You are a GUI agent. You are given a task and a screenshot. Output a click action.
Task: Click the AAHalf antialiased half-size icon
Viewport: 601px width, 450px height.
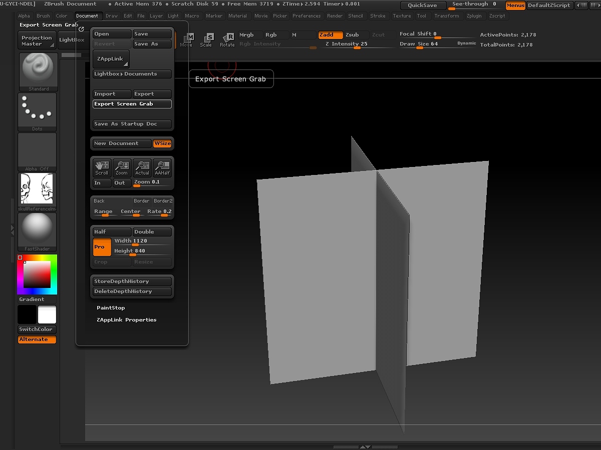[x=162, y=168]
